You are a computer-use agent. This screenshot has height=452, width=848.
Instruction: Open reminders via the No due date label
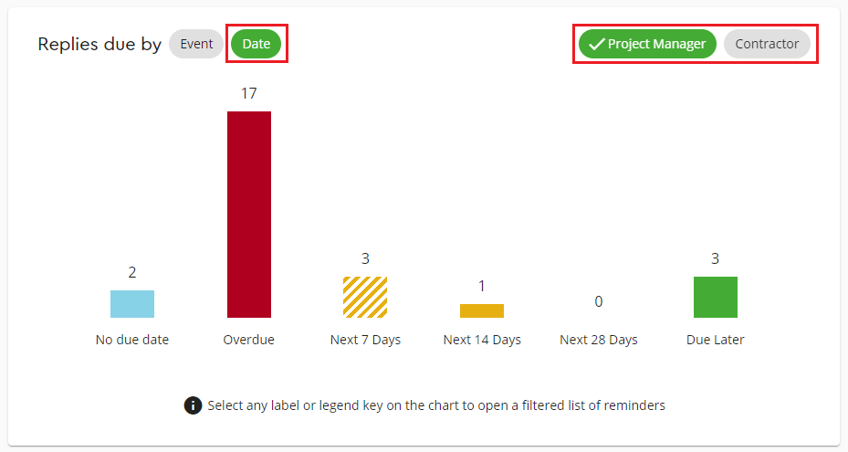tap(132, 340)
